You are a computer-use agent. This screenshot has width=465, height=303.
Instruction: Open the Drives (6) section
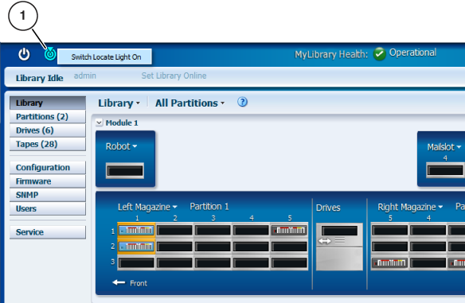tap(48, 130)
